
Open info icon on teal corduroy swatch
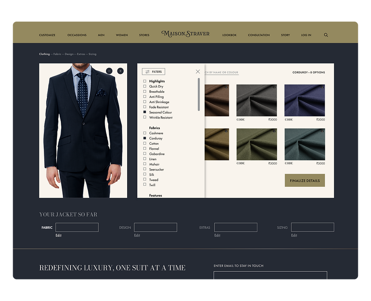click(x=322, y=131)
